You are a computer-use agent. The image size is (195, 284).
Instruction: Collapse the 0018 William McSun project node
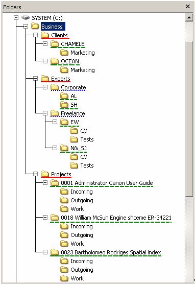coord(45,218)
